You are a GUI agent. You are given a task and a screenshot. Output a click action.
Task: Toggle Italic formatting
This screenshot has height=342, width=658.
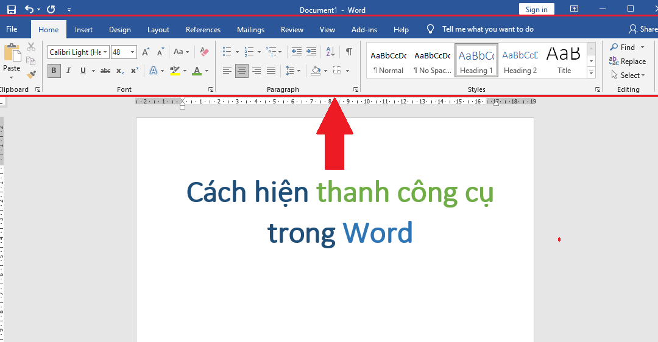69,71
